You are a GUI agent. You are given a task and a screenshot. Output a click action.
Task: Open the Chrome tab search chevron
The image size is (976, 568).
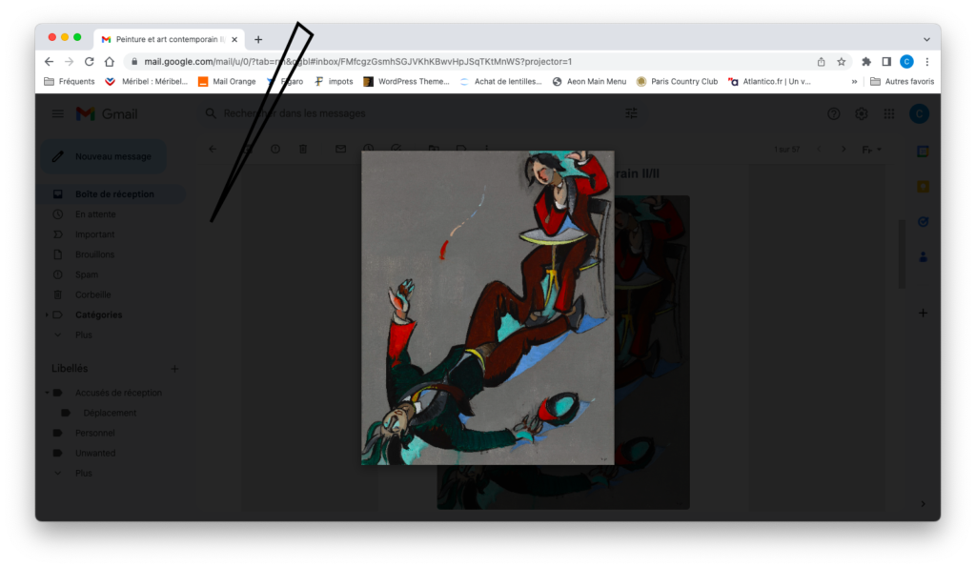click(926, 39)
